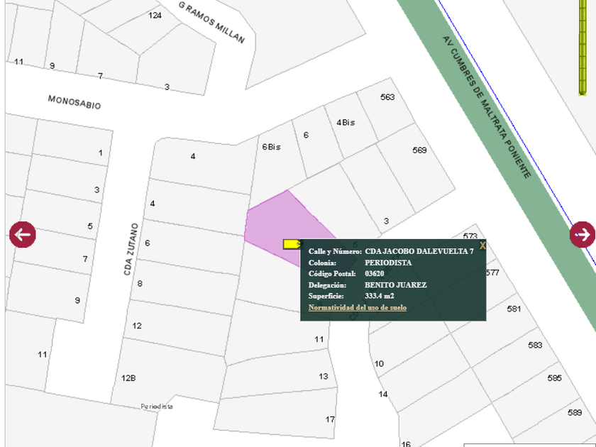Click parcel numbered 10
The width and height of the screenshot is (596, 447).
[379, 364]
